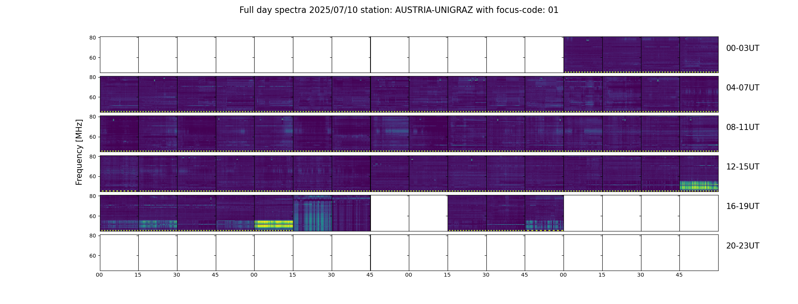Click the '80' tick of the 08-11UT row

tap(92, 117)
